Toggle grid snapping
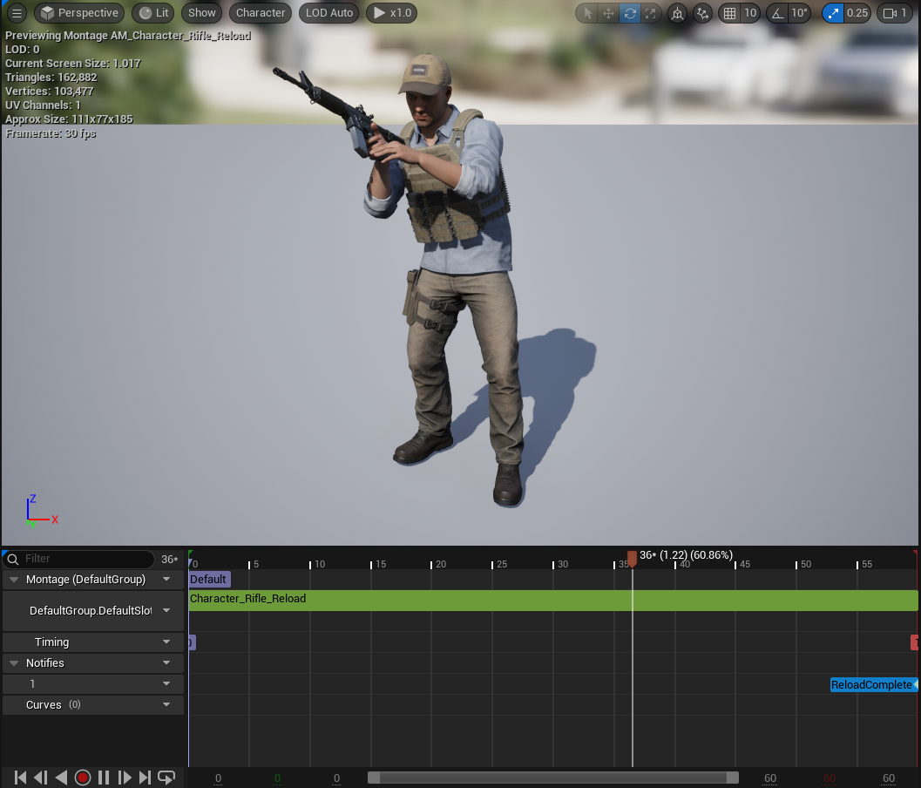This screenshot has height=788, width=921. (x=729, y=13)
